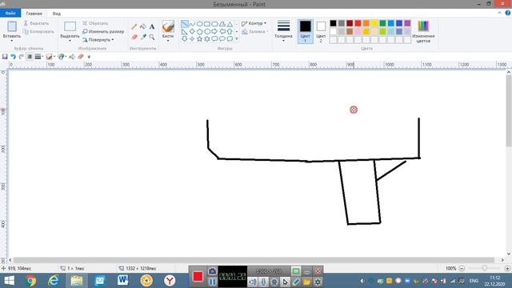The image size is (512, 288).
Task: Click the Paste (Вставить) clipboard icon
Action: [12, 26]
